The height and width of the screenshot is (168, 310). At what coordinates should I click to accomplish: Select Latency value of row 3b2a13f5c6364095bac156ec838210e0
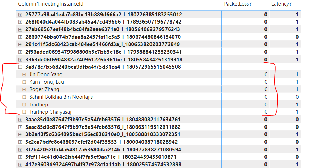point(297,134)
